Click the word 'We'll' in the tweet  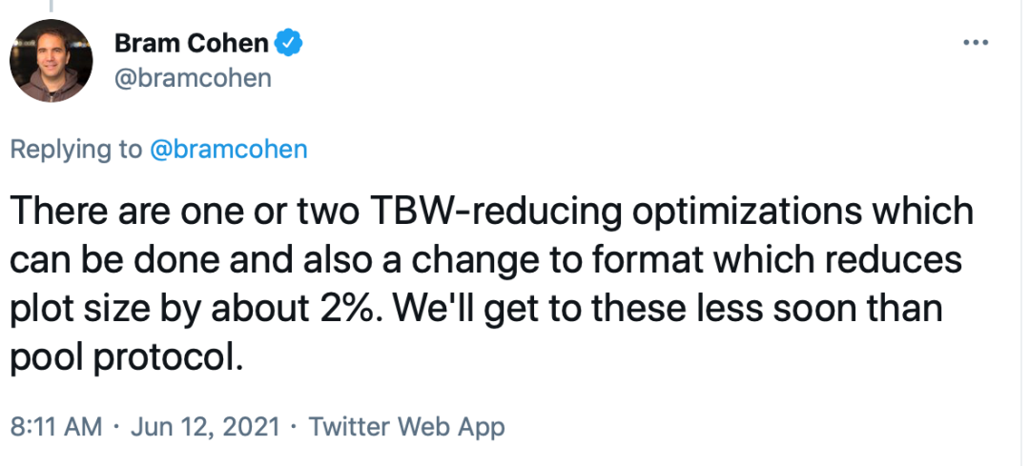[437, 309]
